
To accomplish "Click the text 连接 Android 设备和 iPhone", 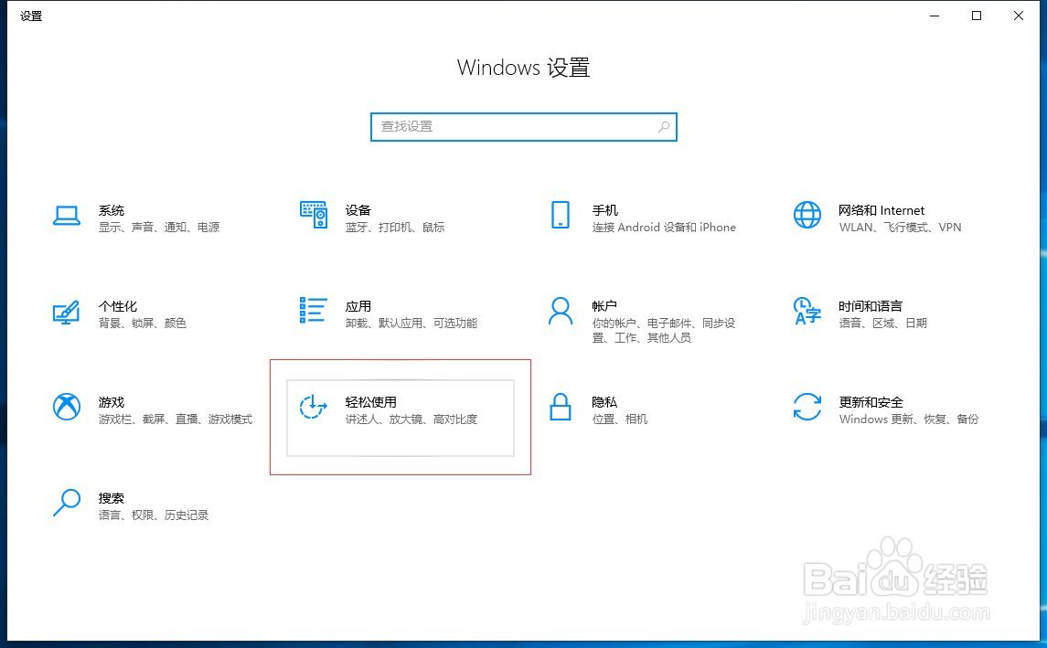I will 664,228.
